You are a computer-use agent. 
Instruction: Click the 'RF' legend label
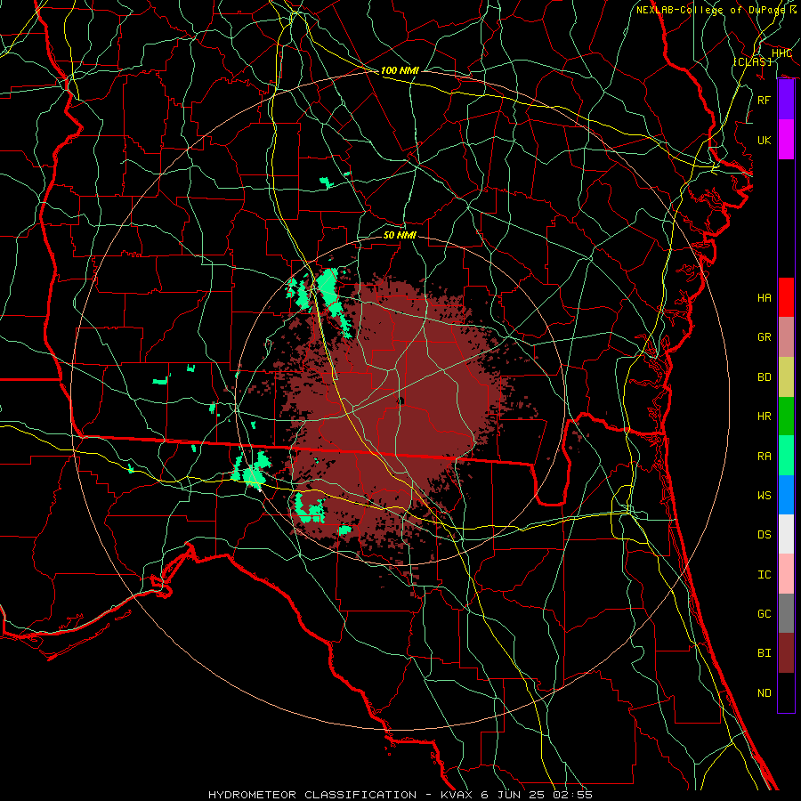(764, 100)
